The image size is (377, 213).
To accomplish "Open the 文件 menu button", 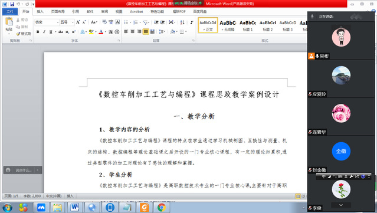I will pyautogui.click(x=10, y=11).
